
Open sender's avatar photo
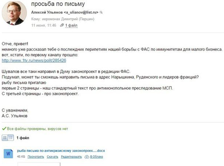(x=14, y=13)
